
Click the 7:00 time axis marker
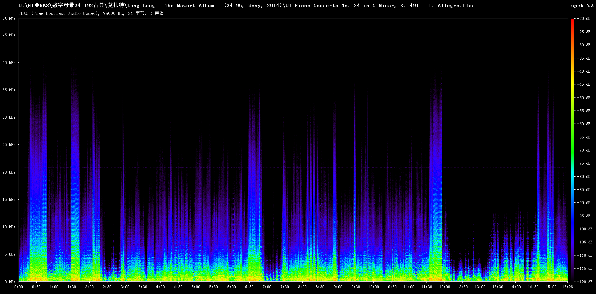click(267, 287)
